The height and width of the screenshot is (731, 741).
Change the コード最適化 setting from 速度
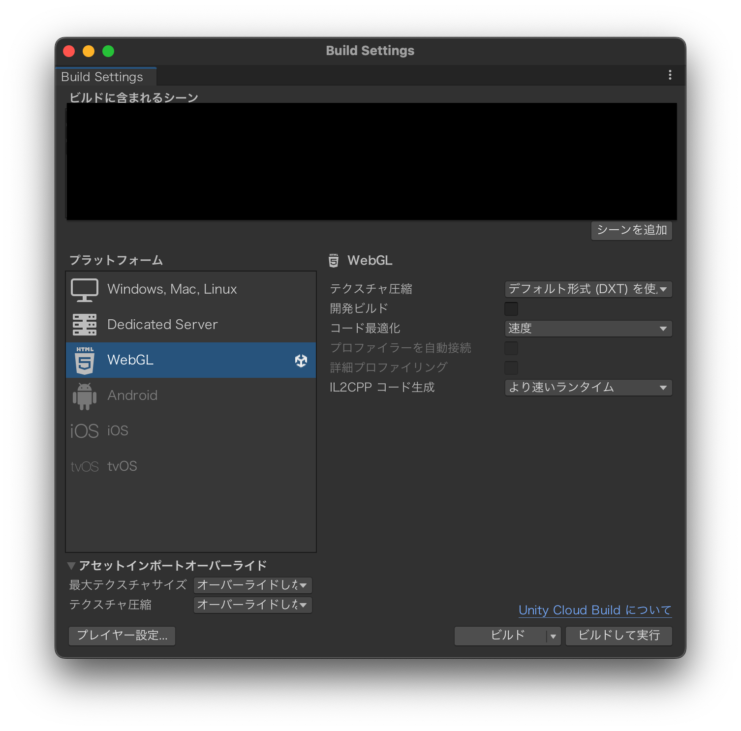tap(588, 328)
